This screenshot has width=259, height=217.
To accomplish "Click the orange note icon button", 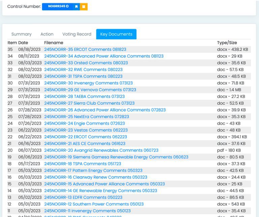I will [x=84, y=7].
